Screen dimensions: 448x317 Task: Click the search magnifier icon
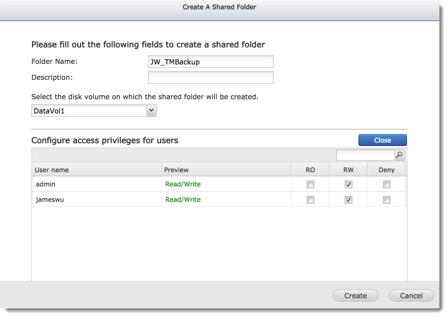[x=400, y=155]
